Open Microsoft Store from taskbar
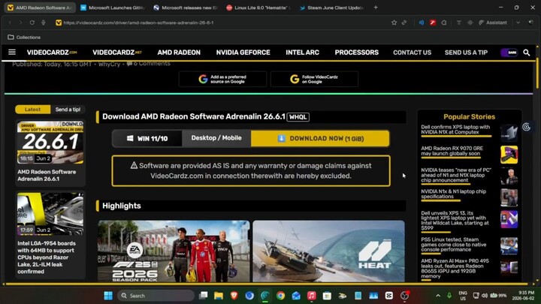Viewport: 541px width, 304px height. tap(327, 296)
